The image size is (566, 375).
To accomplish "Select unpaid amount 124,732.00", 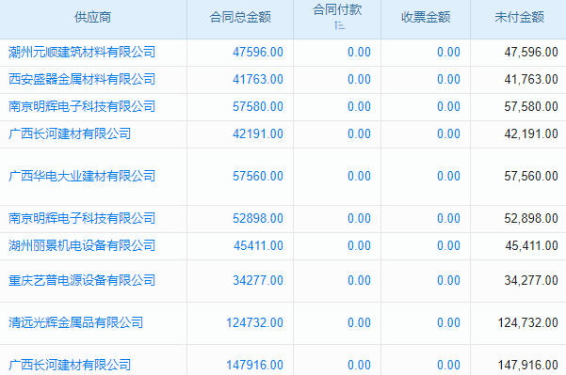I will 527,322.
